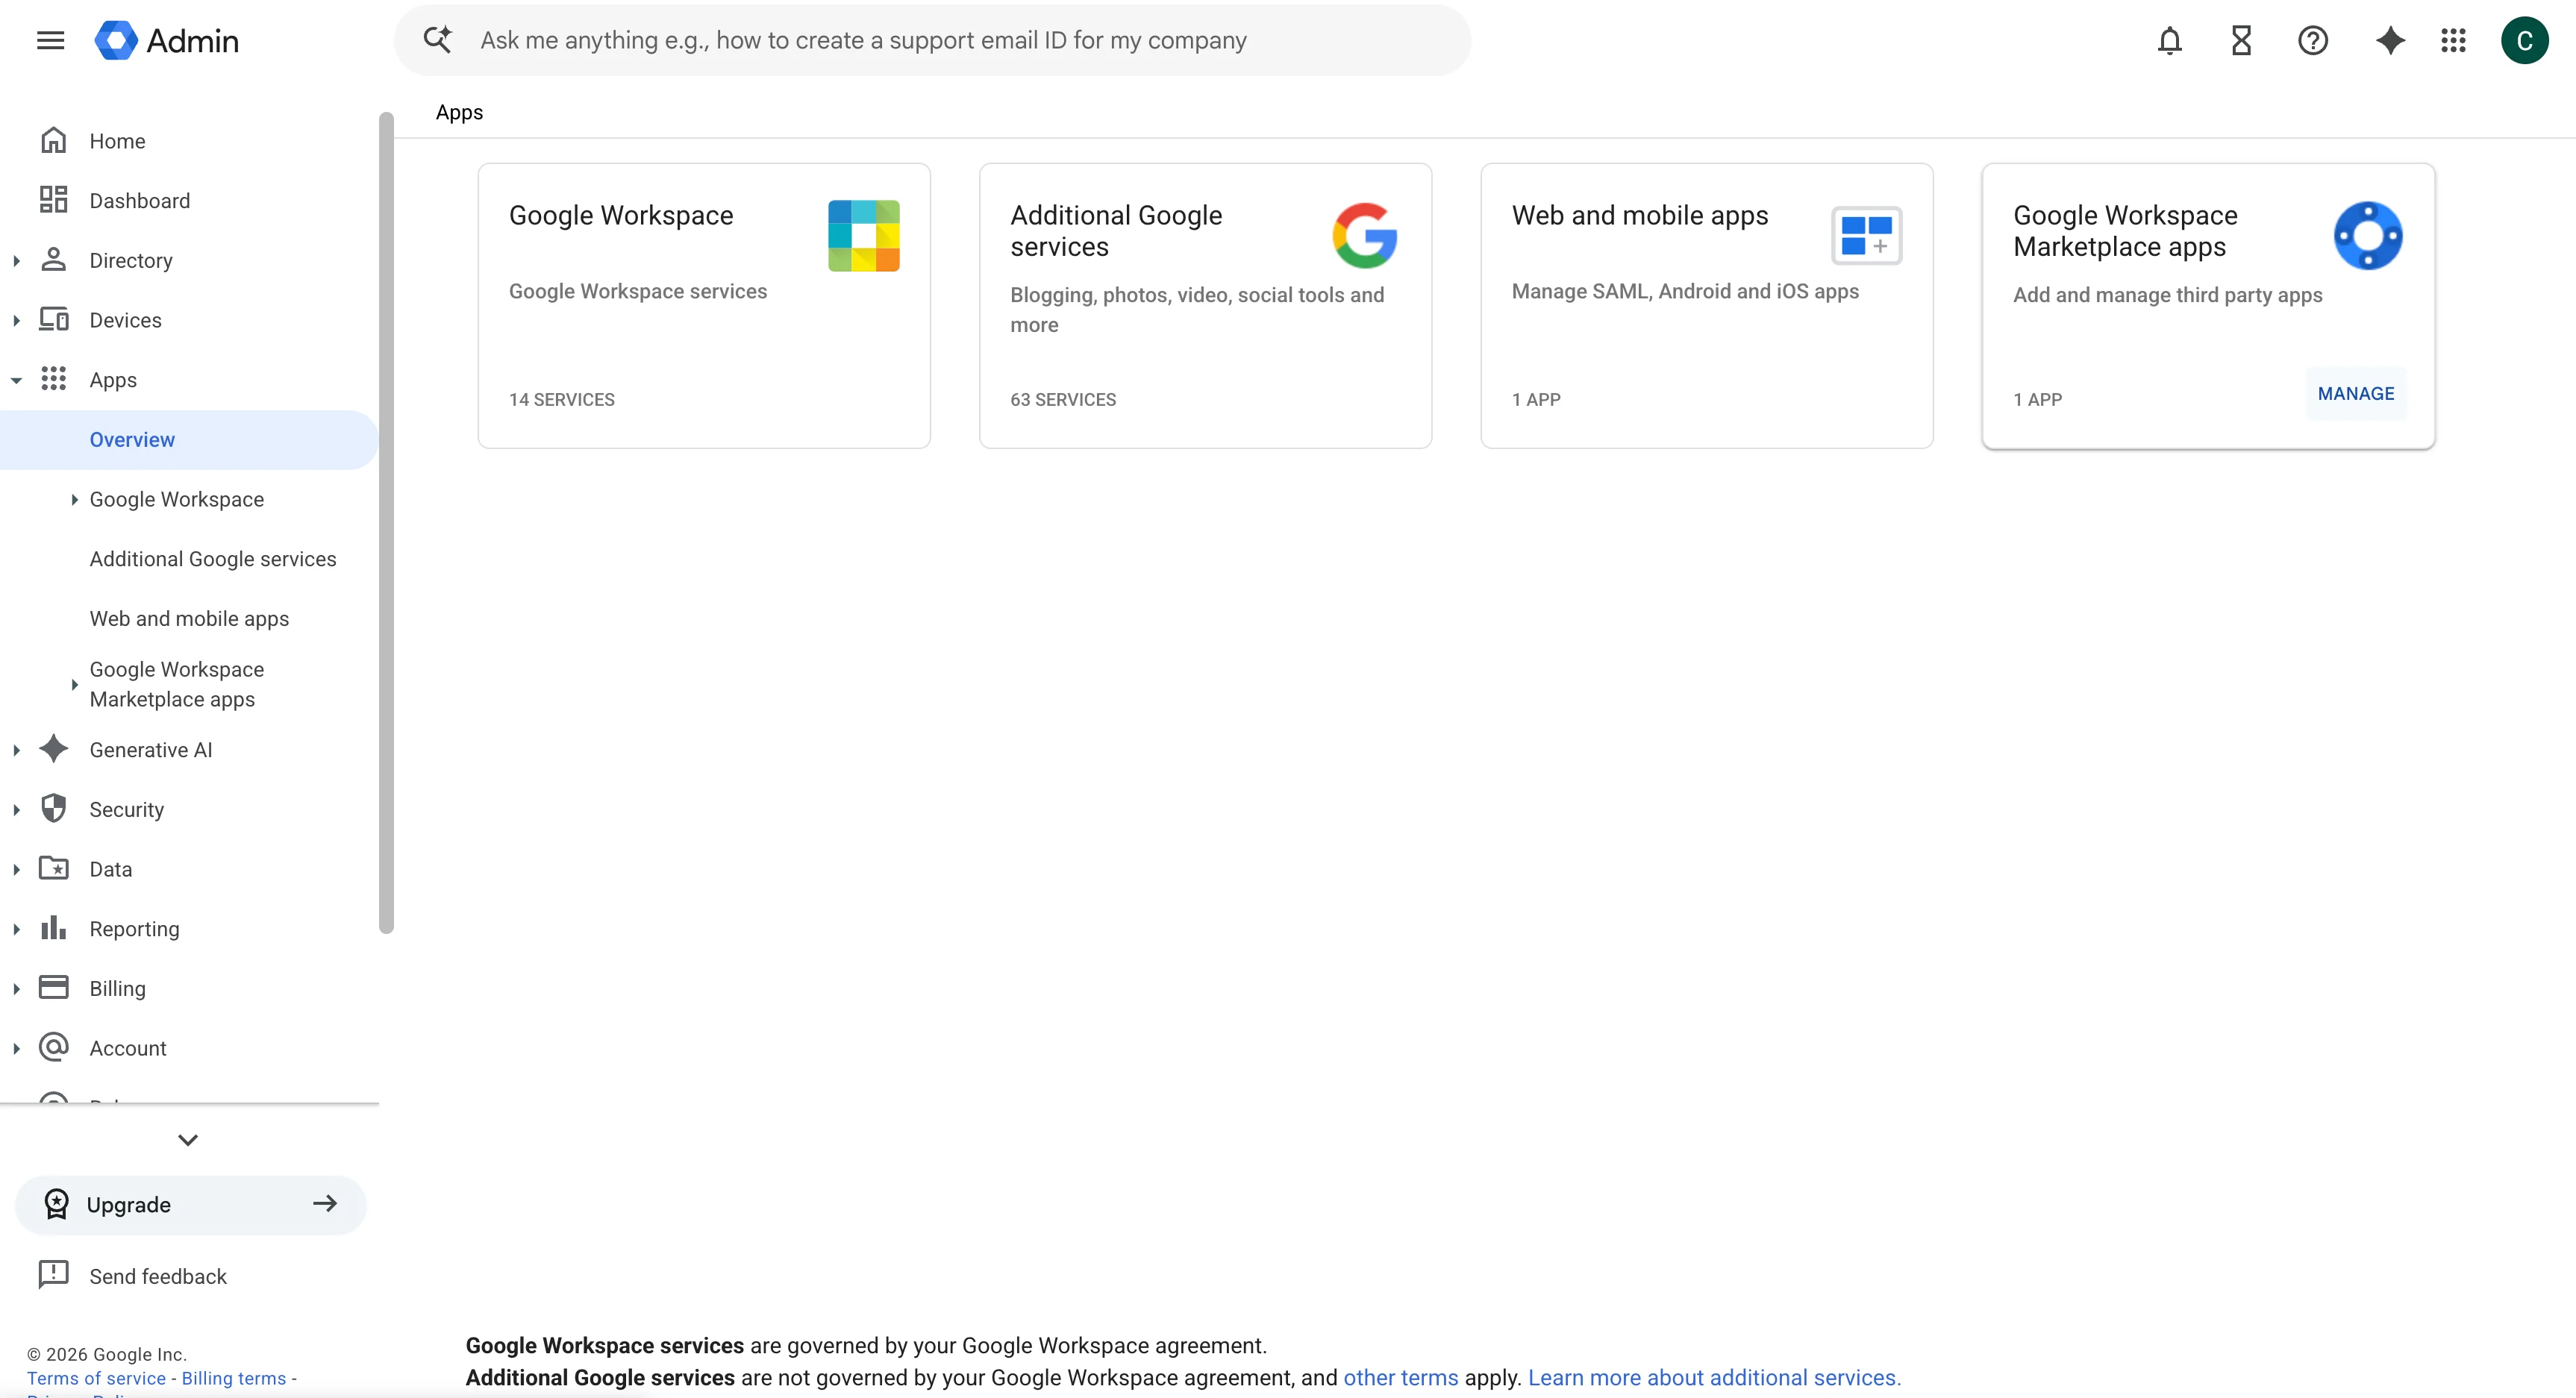Click the Web and mobile apps tile icon
This screenshot has height=1398, width=2576.
1866,236
